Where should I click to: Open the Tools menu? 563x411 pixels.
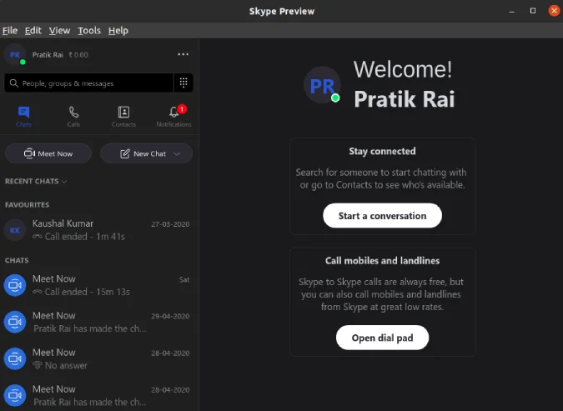[x=89, y=31]
